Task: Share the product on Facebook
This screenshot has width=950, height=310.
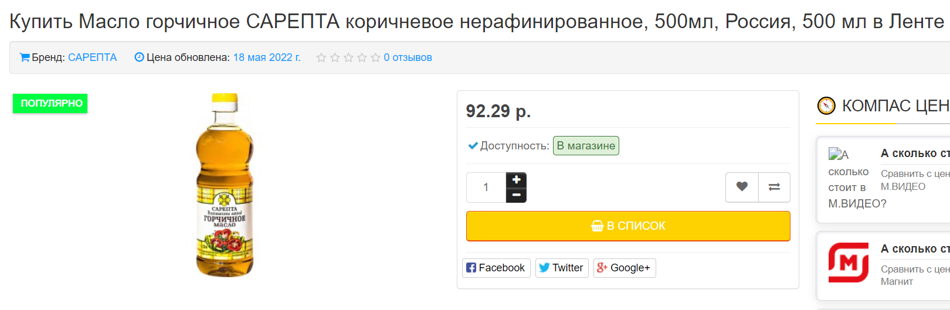Action: pos(496,268)
